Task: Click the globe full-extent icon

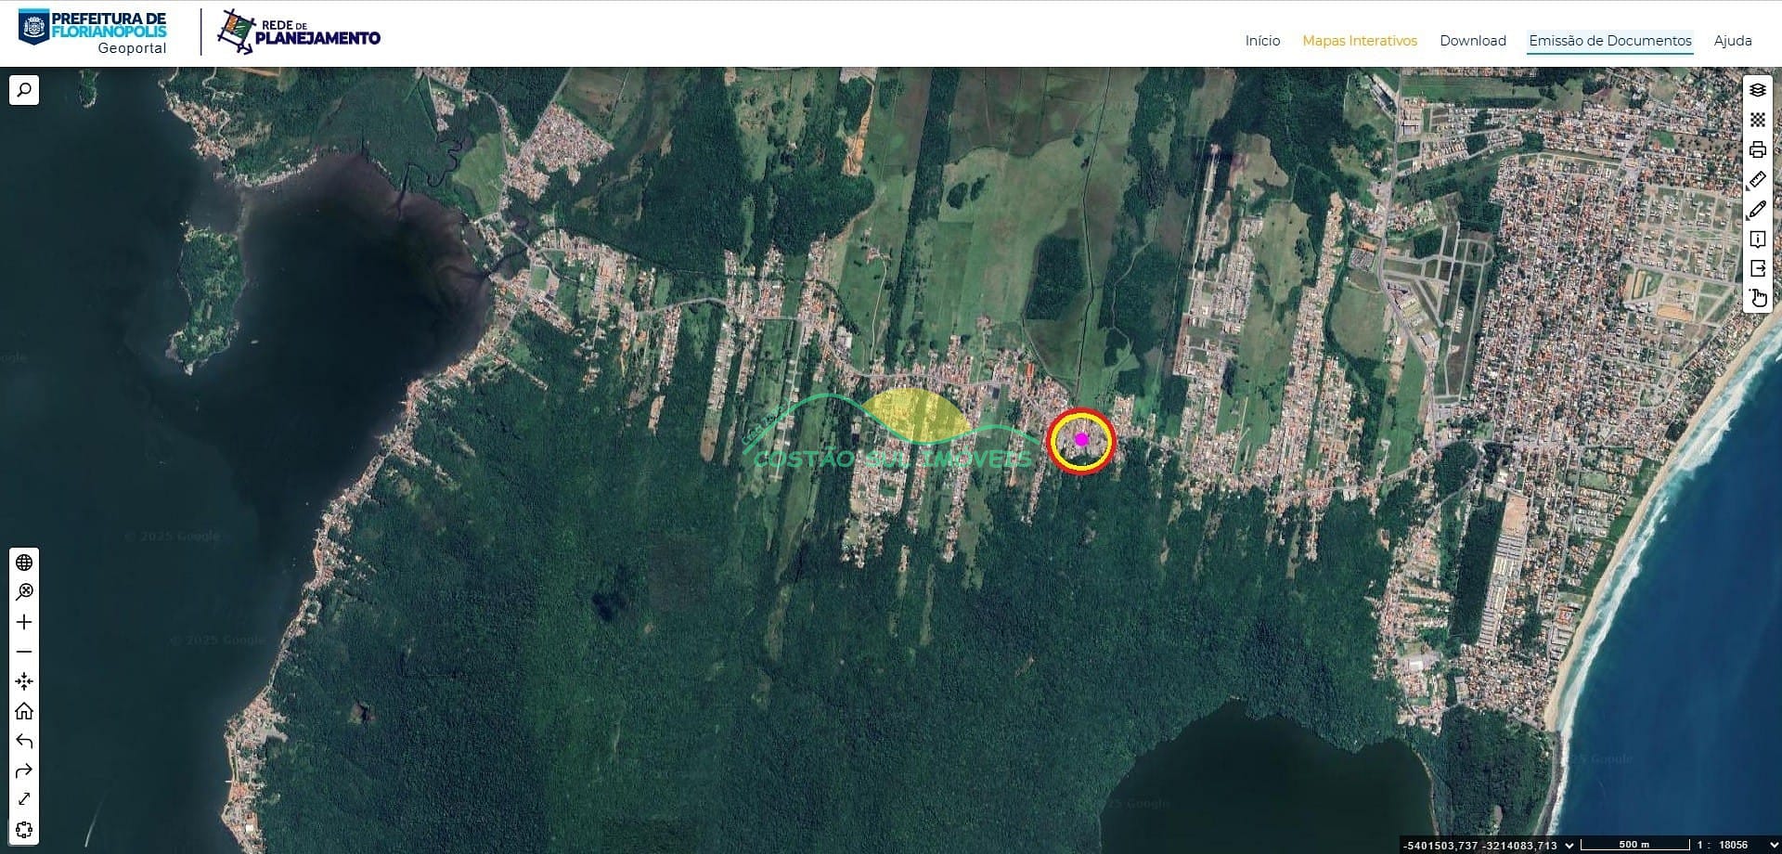Action: point(24,563)
